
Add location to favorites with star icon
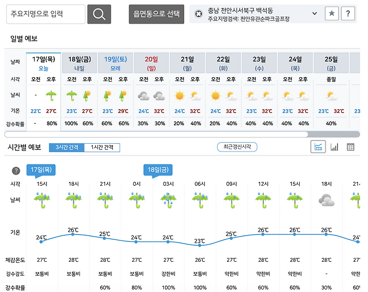332,14
